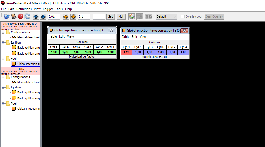Screen dimensions: 265x147
Task: Collapse Configurations folder under ORI ROM
Action: (x=3, y=32)
